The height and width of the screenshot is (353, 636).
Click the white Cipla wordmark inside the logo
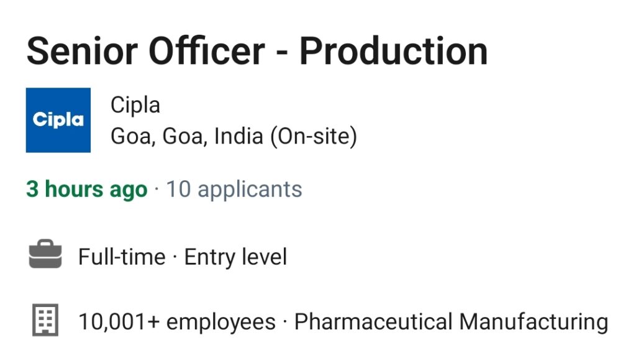pos(58,120)
